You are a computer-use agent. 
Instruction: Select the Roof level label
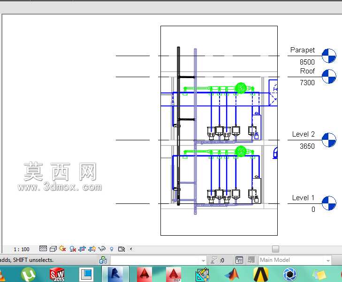(307, 71)
